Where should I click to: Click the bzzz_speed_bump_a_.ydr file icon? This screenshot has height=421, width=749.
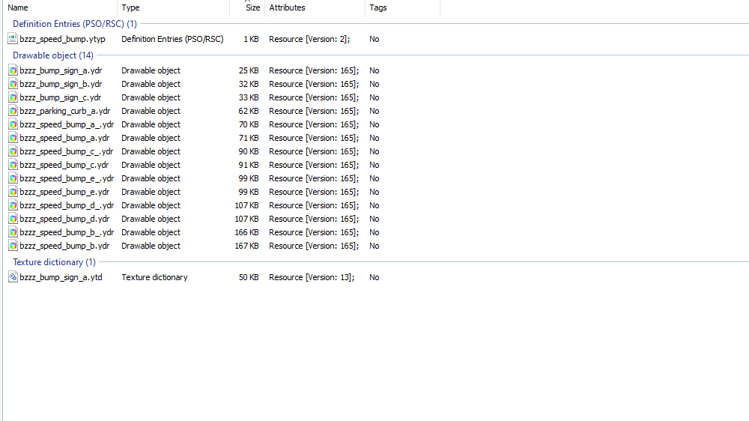[13, 124]
